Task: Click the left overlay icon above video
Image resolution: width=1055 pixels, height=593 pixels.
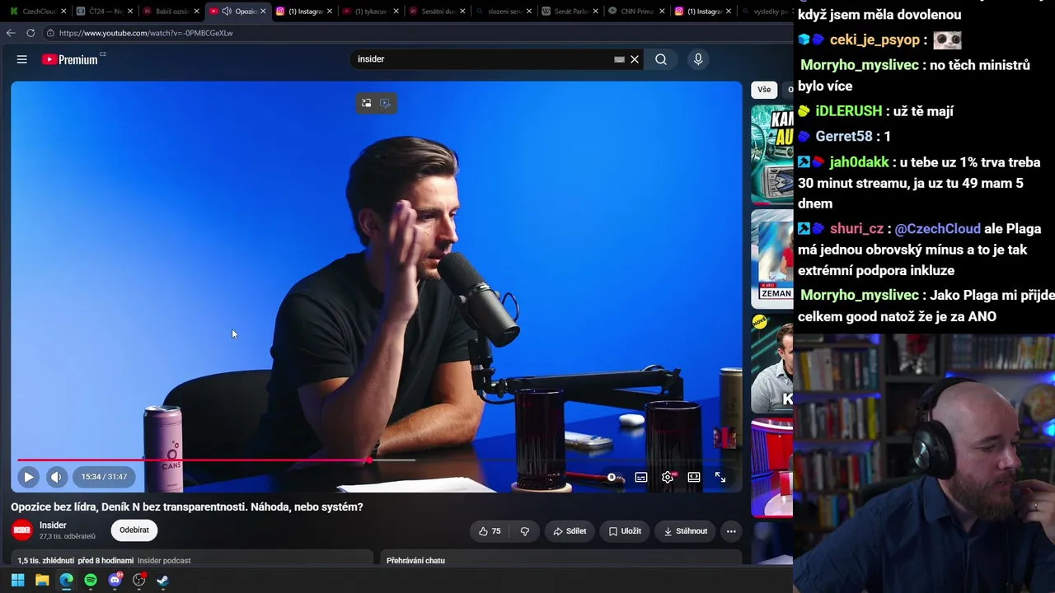Action: [x=366, y=103]
